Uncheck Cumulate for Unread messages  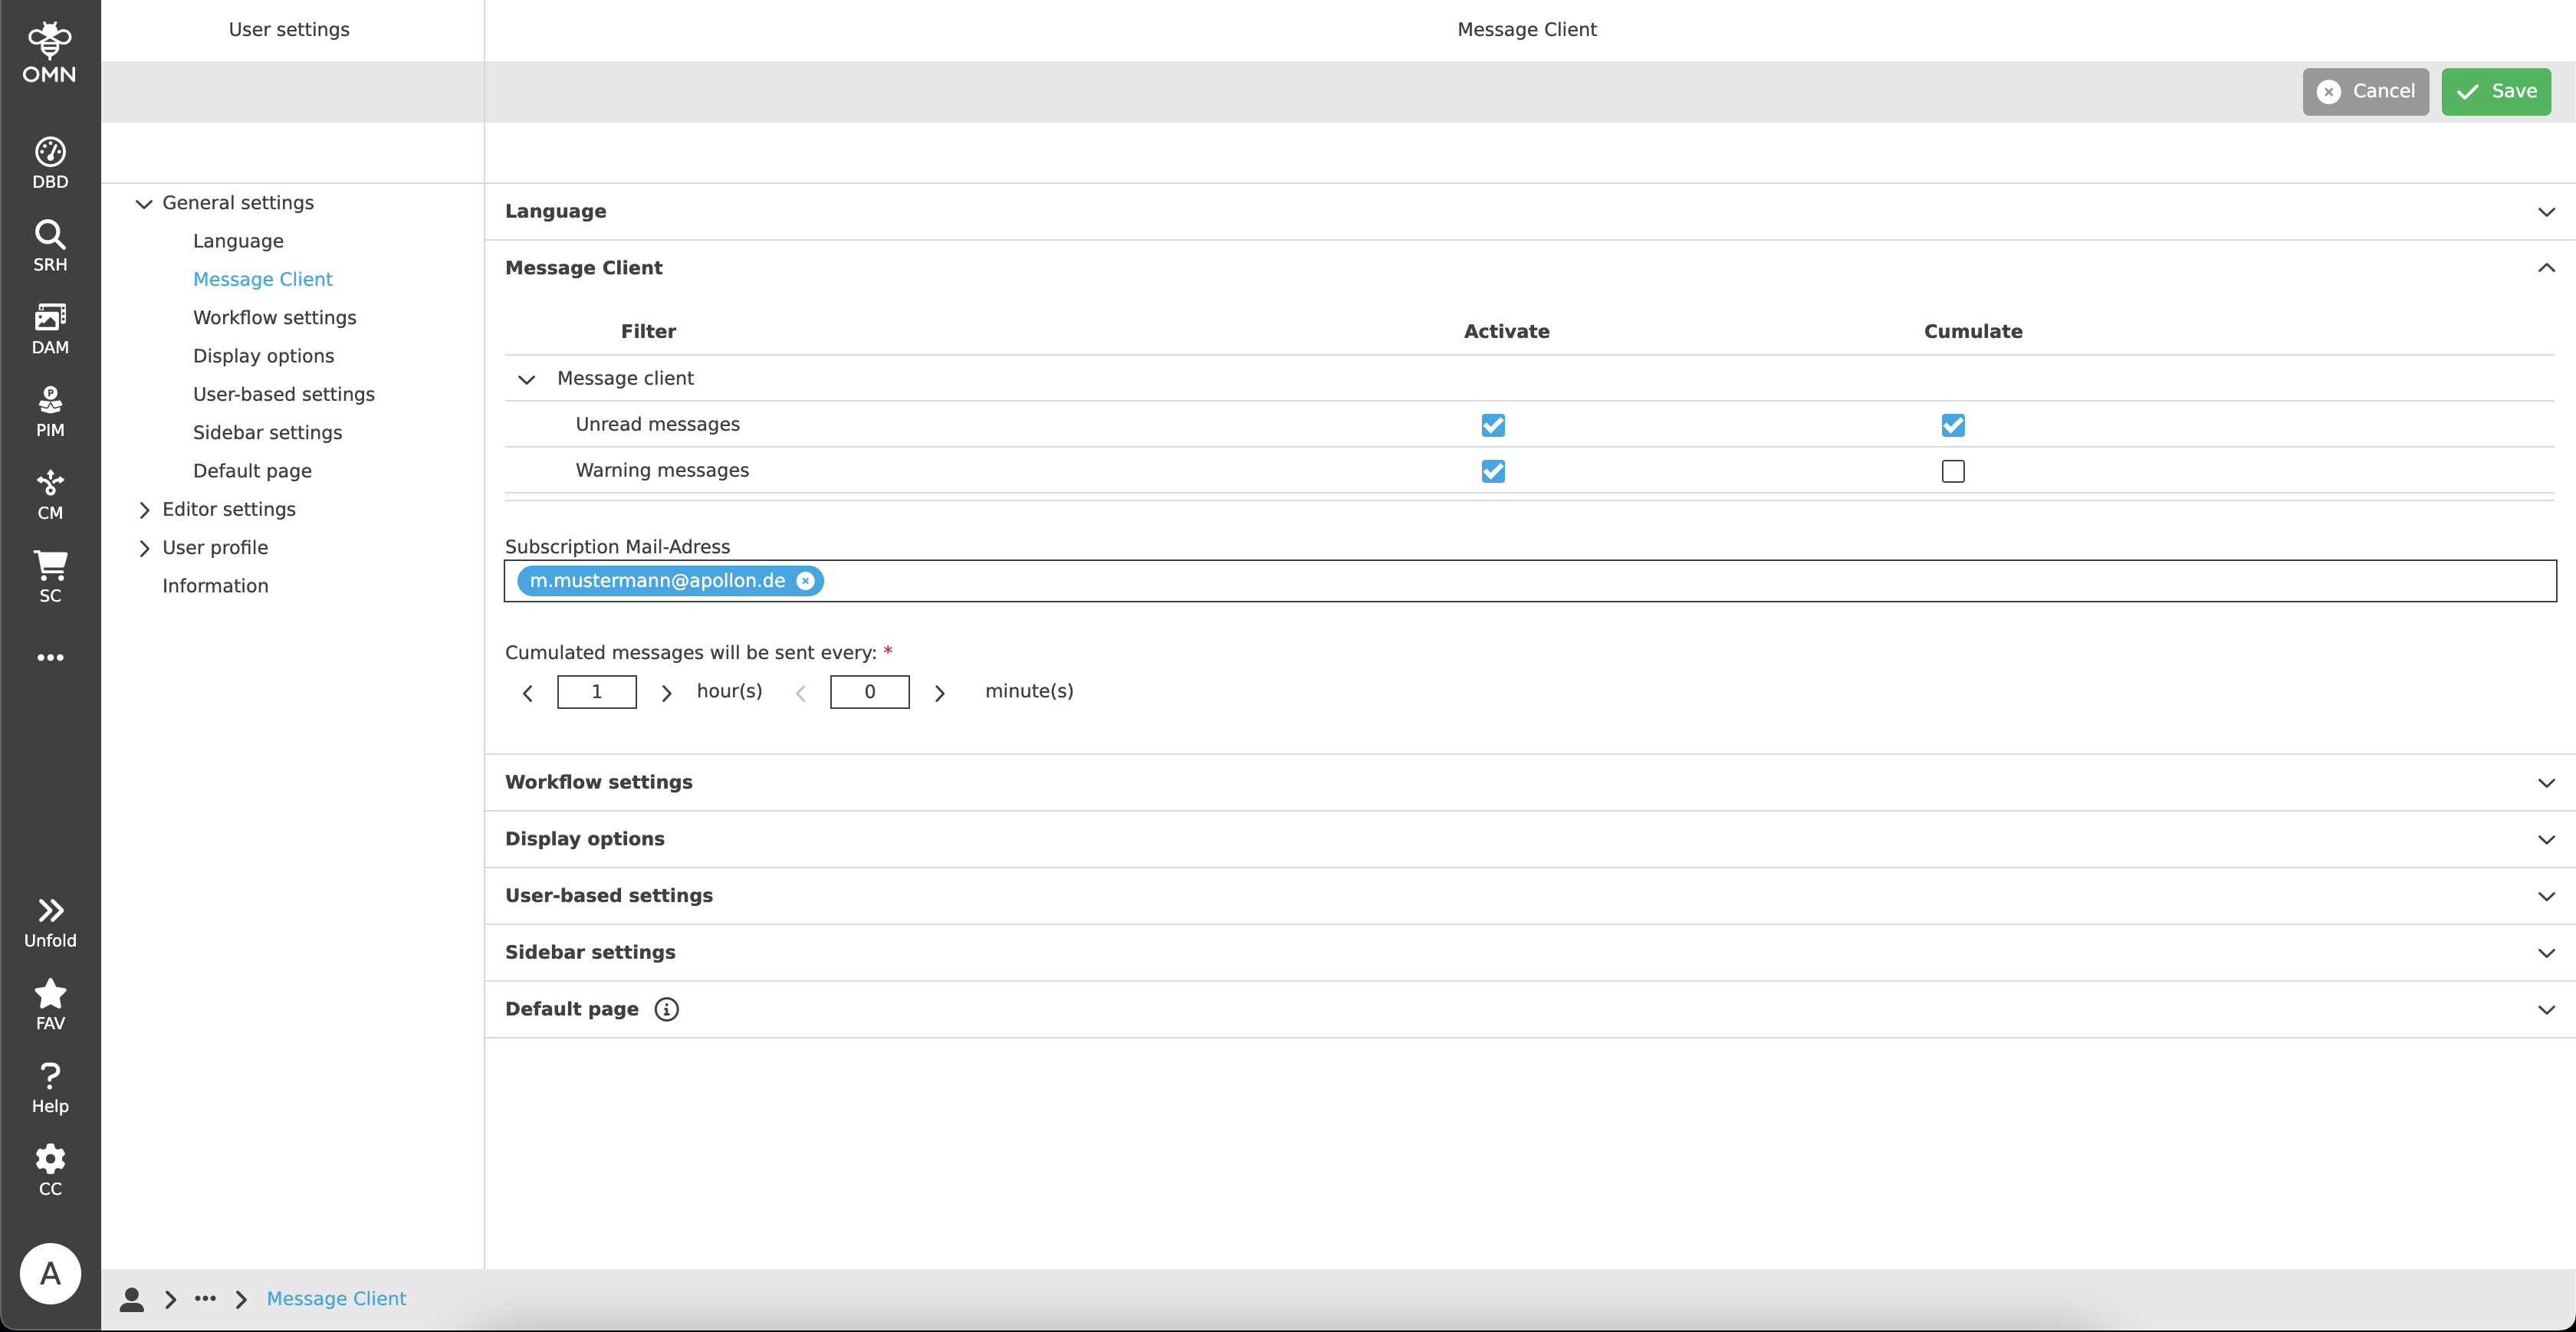1952,425
